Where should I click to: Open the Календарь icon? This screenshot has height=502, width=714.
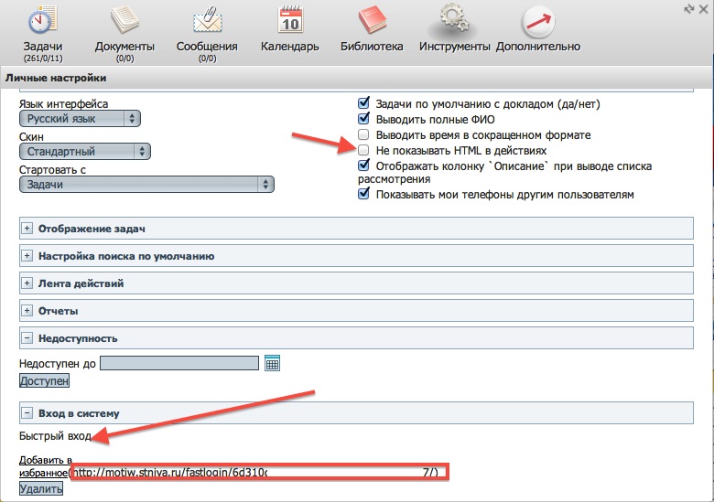pos(289,22)
